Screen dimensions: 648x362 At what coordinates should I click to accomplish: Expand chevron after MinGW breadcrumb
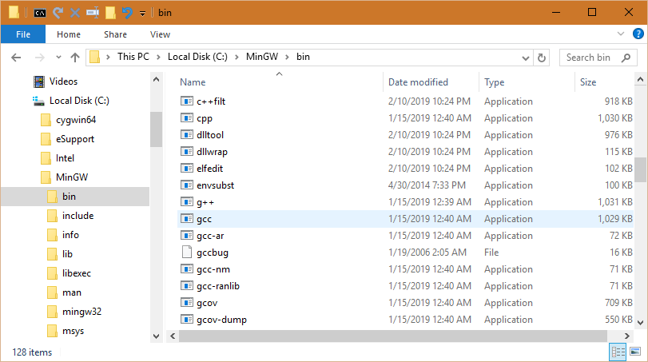tap(287, 57)
